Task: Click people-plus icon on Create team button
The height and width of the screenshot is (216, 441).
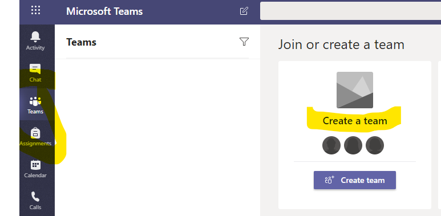Action: click(329, 180)
